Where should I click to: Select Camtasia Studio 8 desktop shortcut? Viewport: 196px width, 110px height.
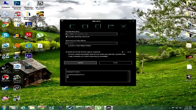17,79
